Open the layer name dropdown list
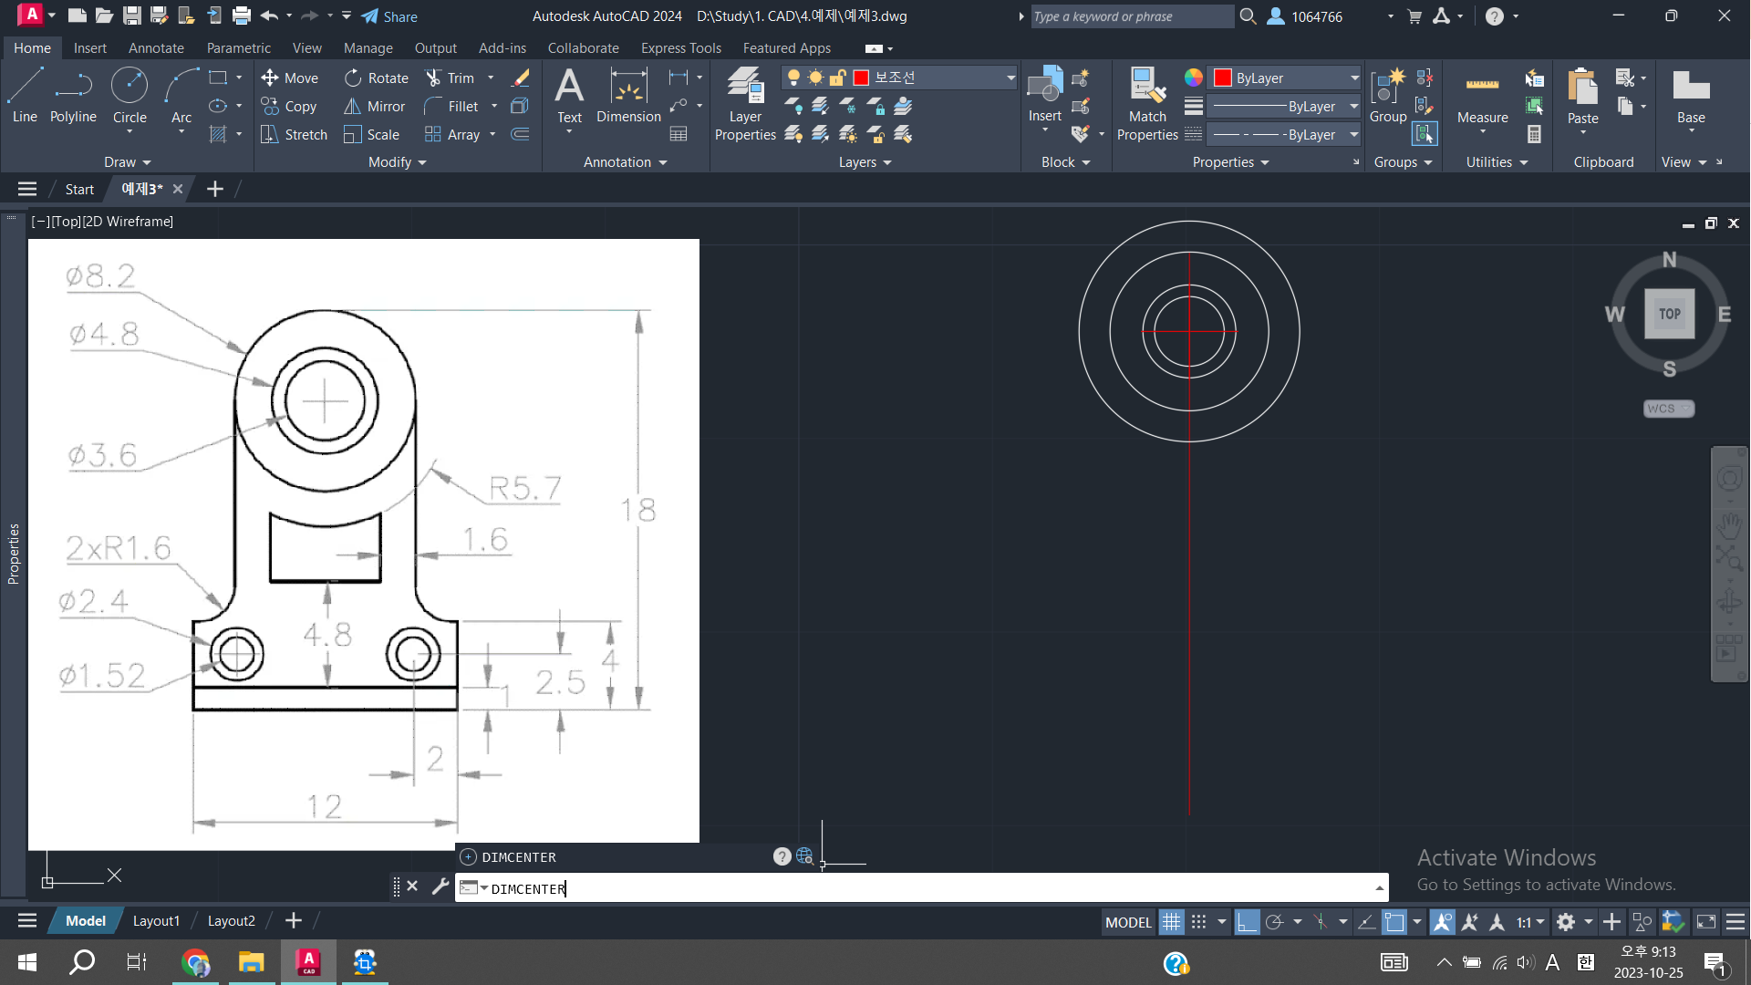 click(x=1010, y=78)
